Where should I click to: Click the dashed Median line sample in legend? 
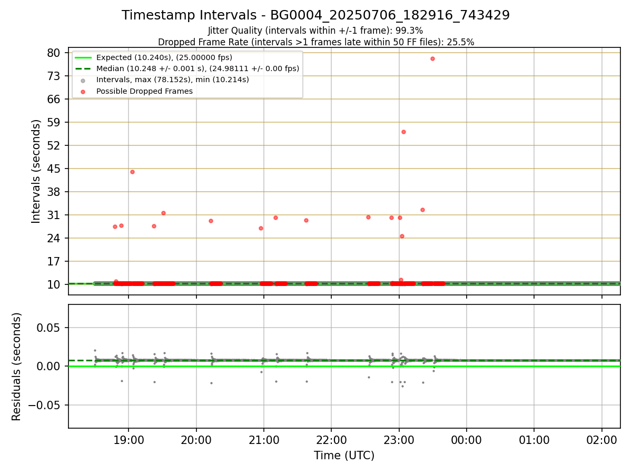pyautogui.click(x=83, y=68)
